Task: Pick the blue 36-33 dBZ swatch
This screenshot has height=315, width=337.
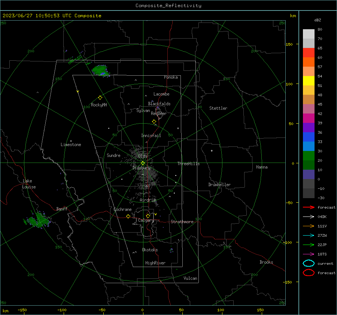Action: 309,137
